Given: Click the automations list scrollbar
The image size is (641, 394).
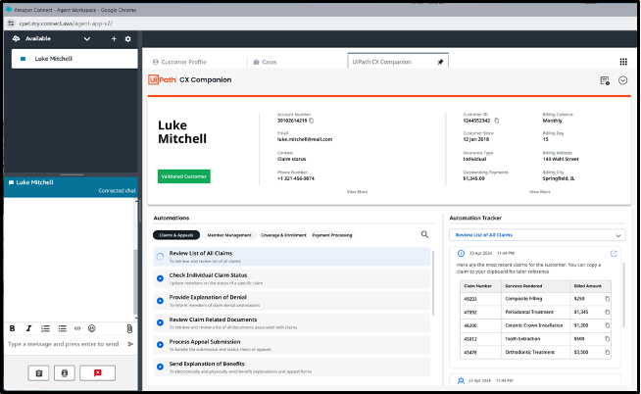Looking at the screenshot, I should pos(432,283).
